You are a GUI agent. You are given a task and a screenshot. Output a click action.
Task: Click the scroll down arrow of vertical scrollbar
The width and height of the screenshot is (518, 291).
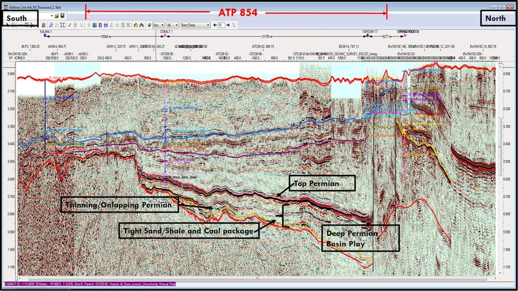click(x=500, y=273)
